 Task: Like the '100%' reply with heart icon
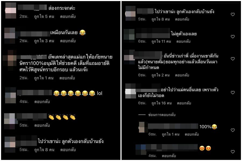click(233, 130)
